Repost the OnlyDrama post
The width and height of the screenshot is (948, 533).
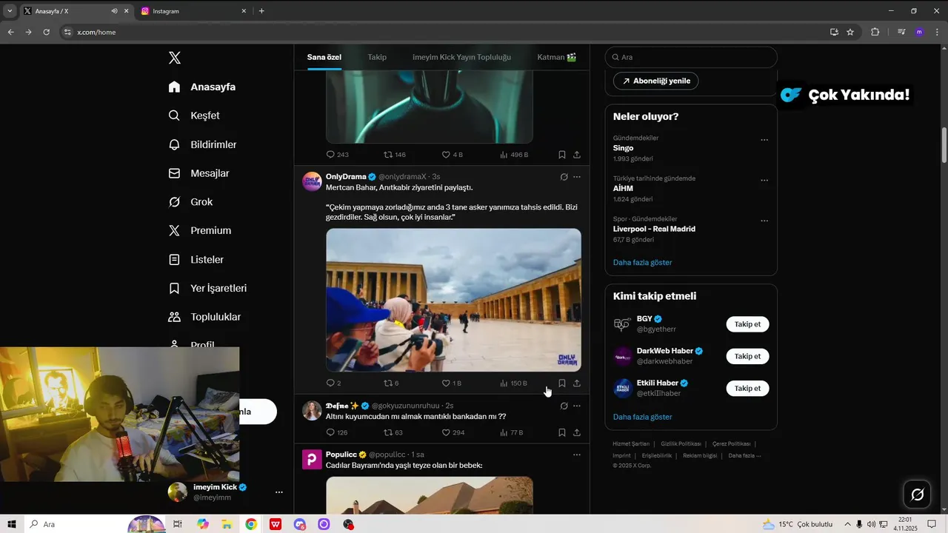click(391, 383)
